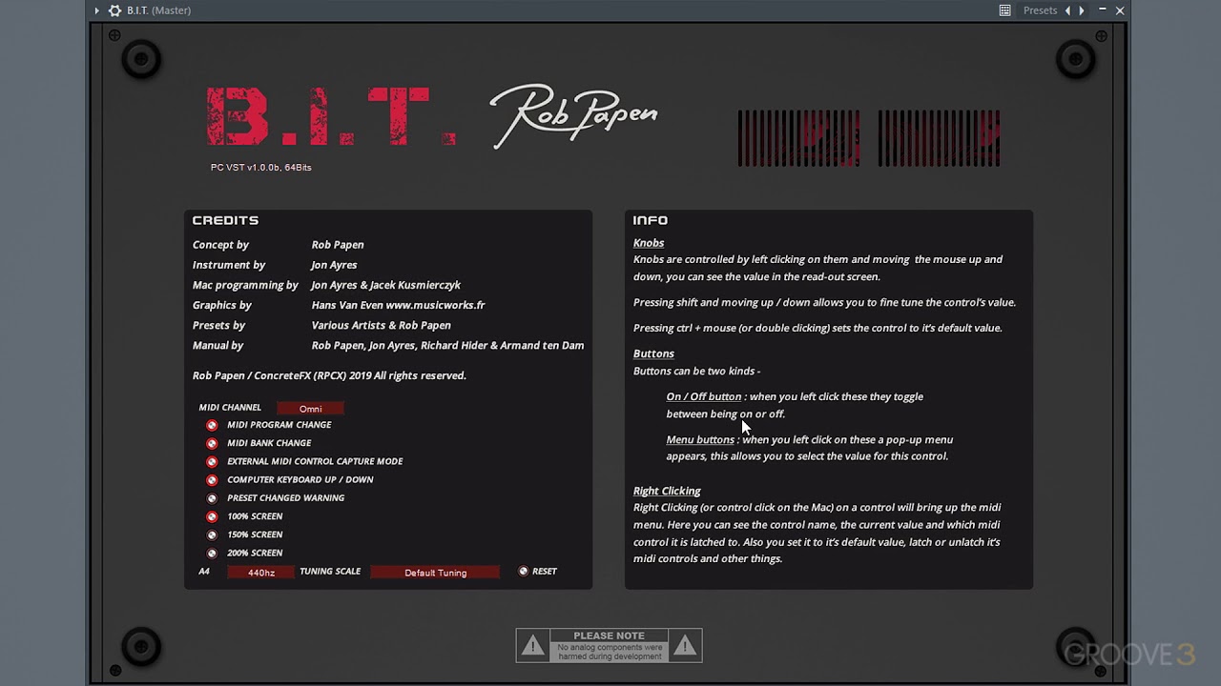This screenshot has width=1221, height=686.
Task: Minimize the B.I.T. plugin window
Action: click(x=1102, y=10)
